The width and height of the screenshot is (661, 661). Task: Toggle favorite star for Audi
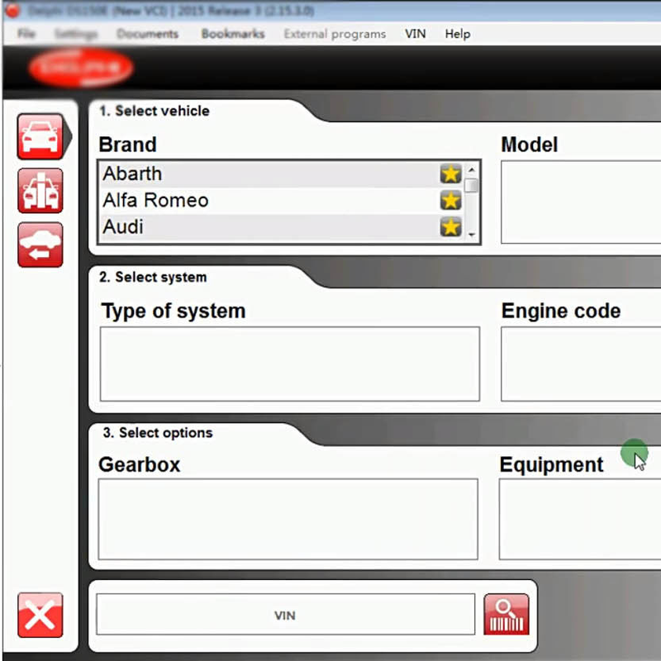tap(450, 226)
